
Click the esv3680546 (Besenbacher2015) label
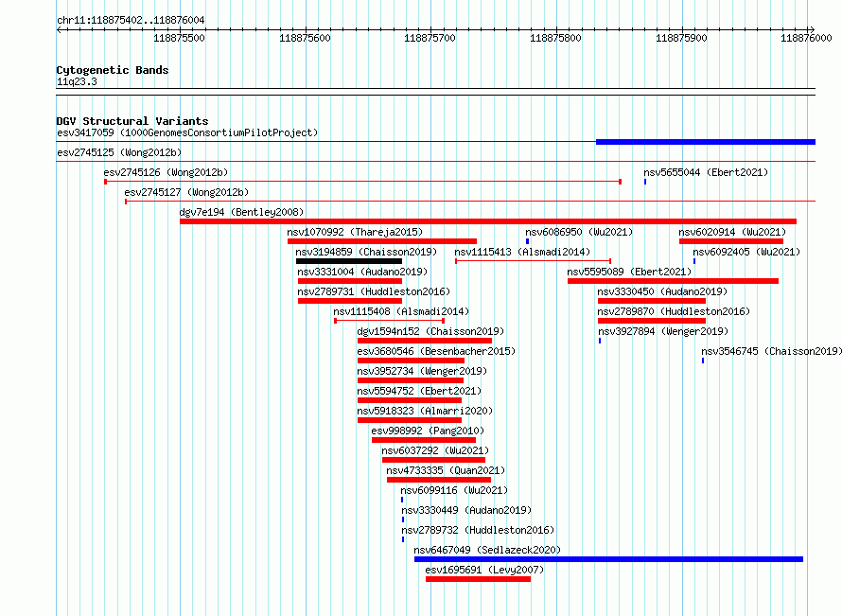pyautogui.click(x=436, y=351)
